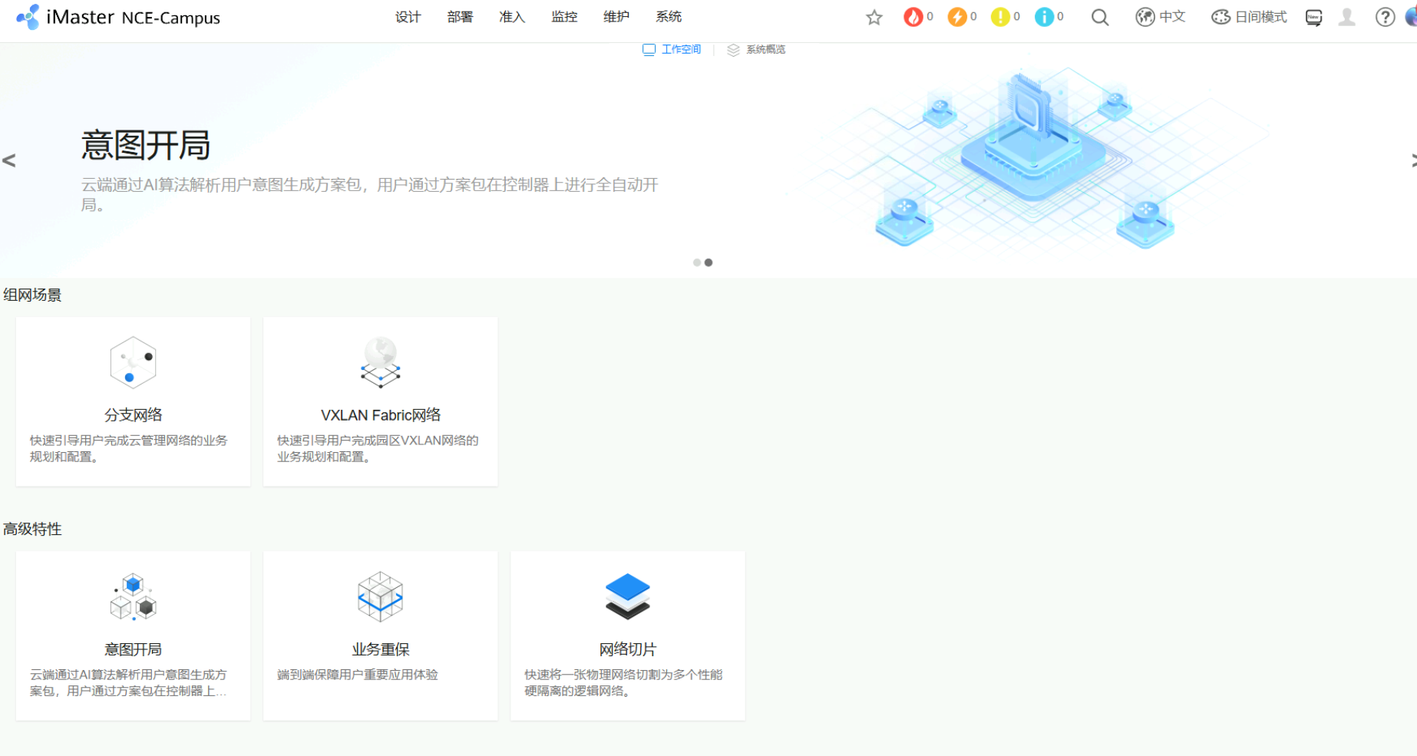Open the 设计 menu

pos(408,17)
